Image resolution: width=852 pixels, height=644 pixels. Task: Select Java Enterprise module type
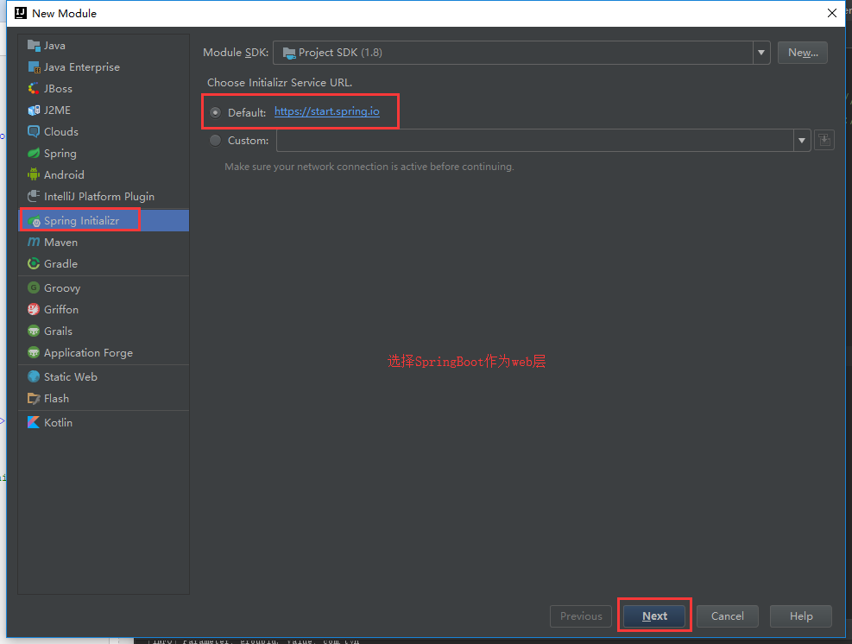[x=104, y=66]
